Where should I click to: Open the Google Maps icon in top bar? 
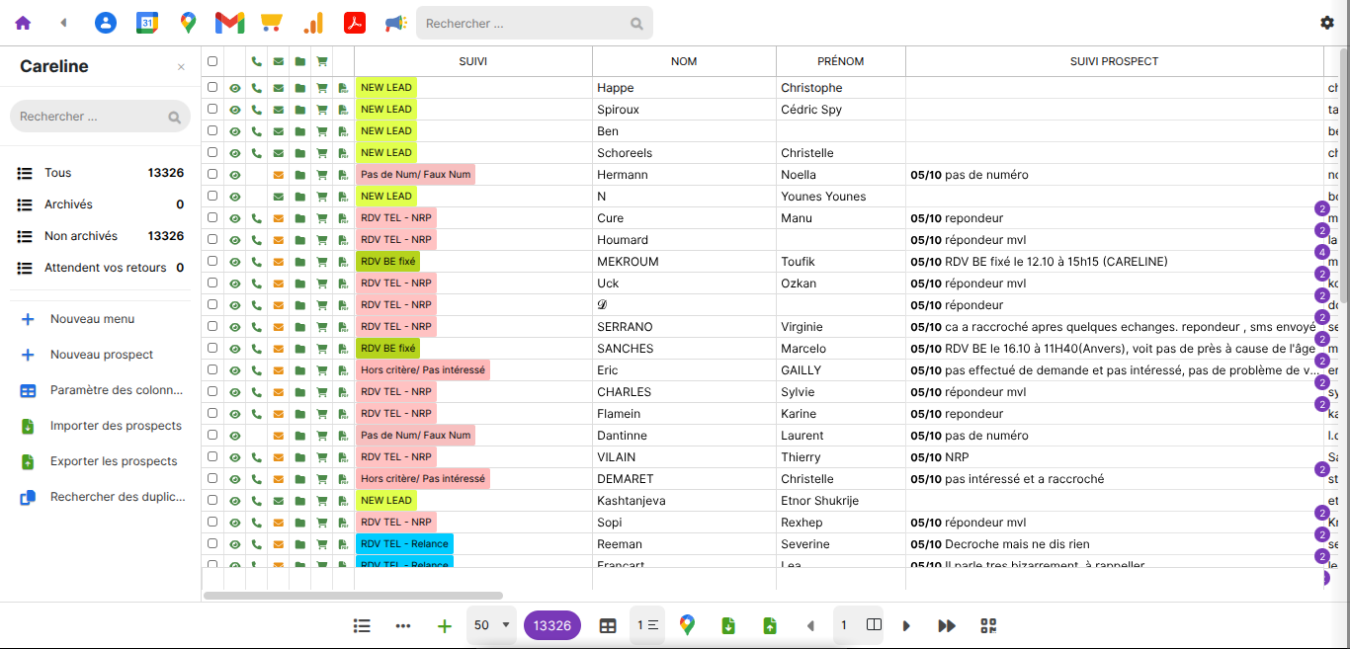188,23
